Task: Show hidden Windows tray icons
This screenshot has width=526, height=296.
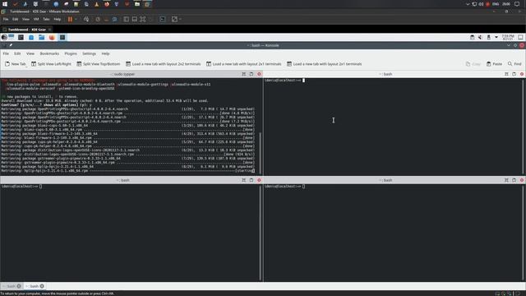Action: 468,4
